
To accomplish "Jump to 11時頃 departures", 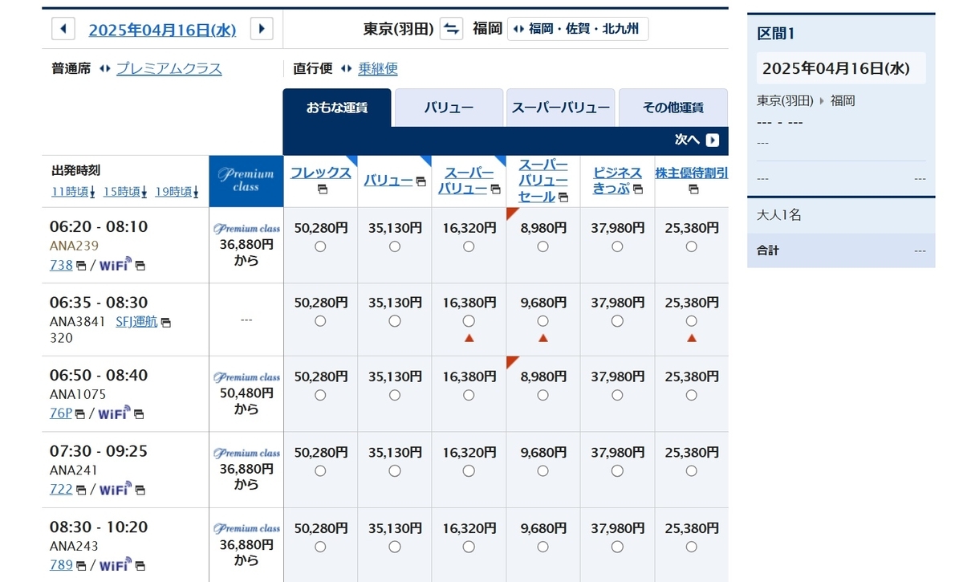I will coord(74,191).
